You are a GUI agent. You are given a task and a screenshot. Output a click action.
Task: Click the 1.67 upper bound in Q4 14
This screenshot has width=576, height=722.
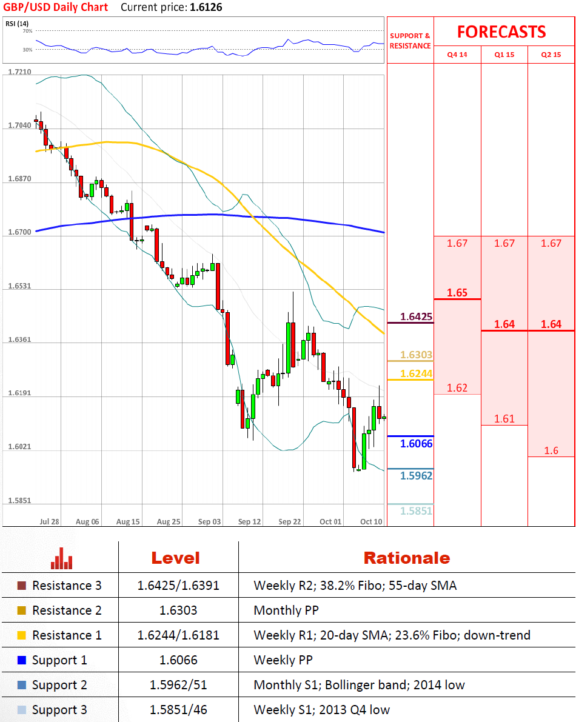pyautogui.click(x=457, y=243)
